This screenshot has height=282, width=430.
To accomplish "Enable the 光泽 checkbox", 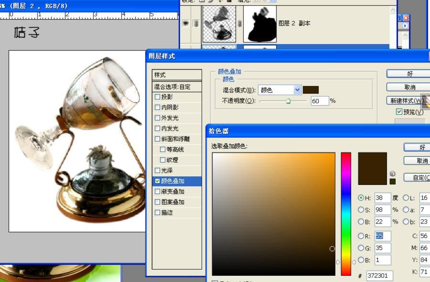I will tap(157, 170).
